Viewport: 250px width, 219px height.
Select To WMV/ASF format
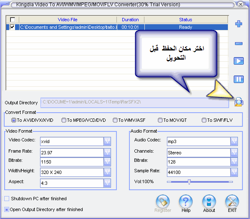(115, 120)
